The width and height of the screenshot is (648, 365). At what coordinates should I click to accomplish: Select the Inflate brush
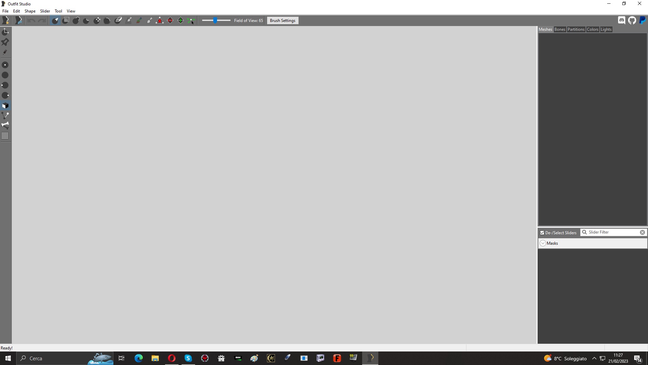point(76,21)
